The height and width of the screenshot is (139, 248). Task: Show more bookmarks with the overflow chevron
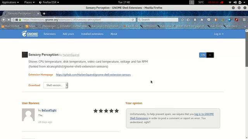point(245,26)
